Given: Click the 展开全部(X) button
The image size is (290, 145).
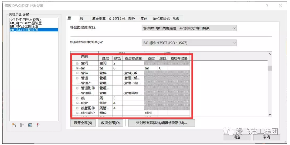Looking at the screenshot, I should (83, 123).
